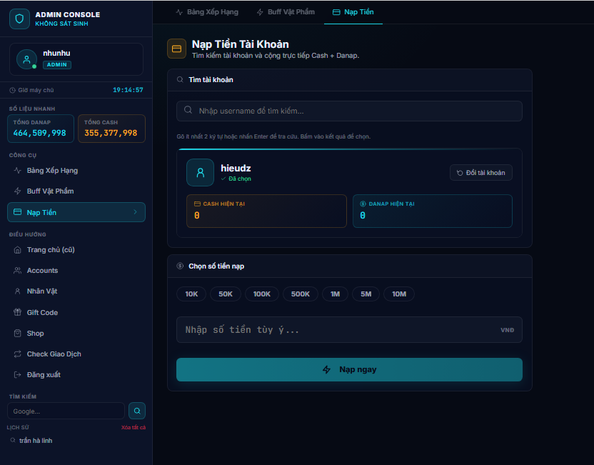
Task: Click the sidebar search magnifier button
Action: (x=137, y=411)
